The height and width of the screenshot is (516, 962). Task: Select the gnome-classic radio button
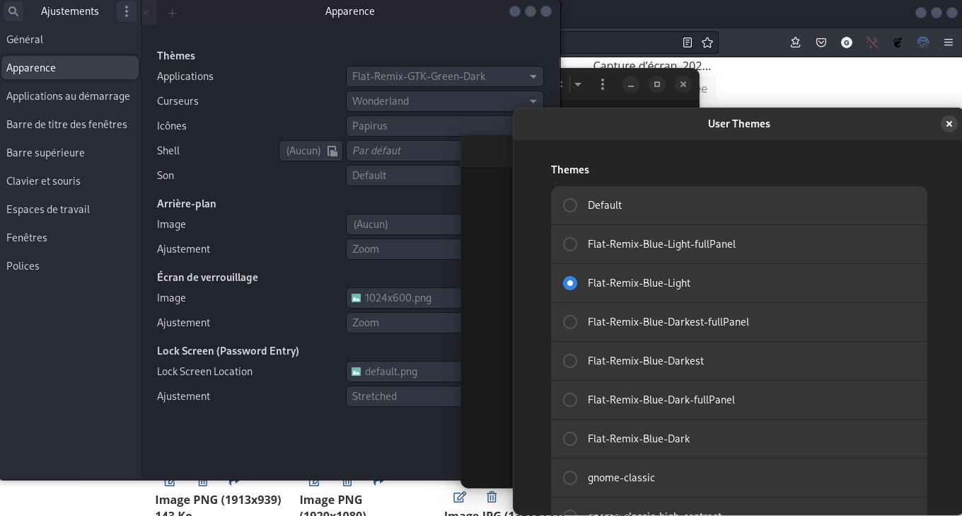click(x=570, y=478)
